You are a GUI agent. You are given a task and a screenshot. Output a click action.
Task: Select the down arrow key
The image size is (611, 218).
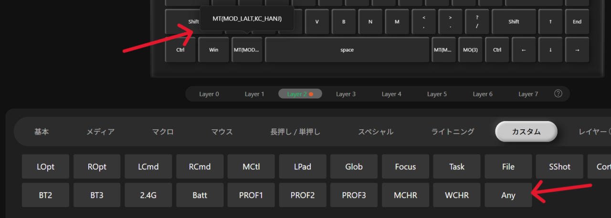pyautogui.click(x=550, y=50)
